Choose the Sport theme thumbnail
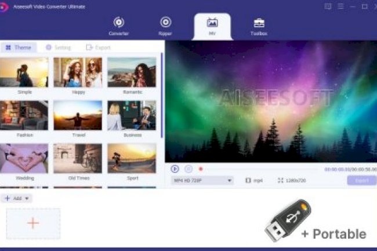Viewport: 377px width, 251px height. [132, 158]
